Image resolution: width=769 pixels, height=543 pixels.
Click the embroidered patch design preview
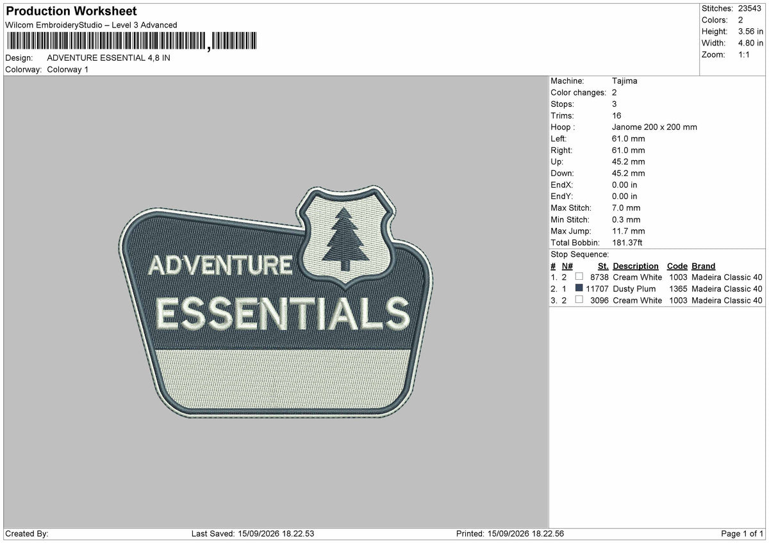pyautogui.click(x=276, y=302)
